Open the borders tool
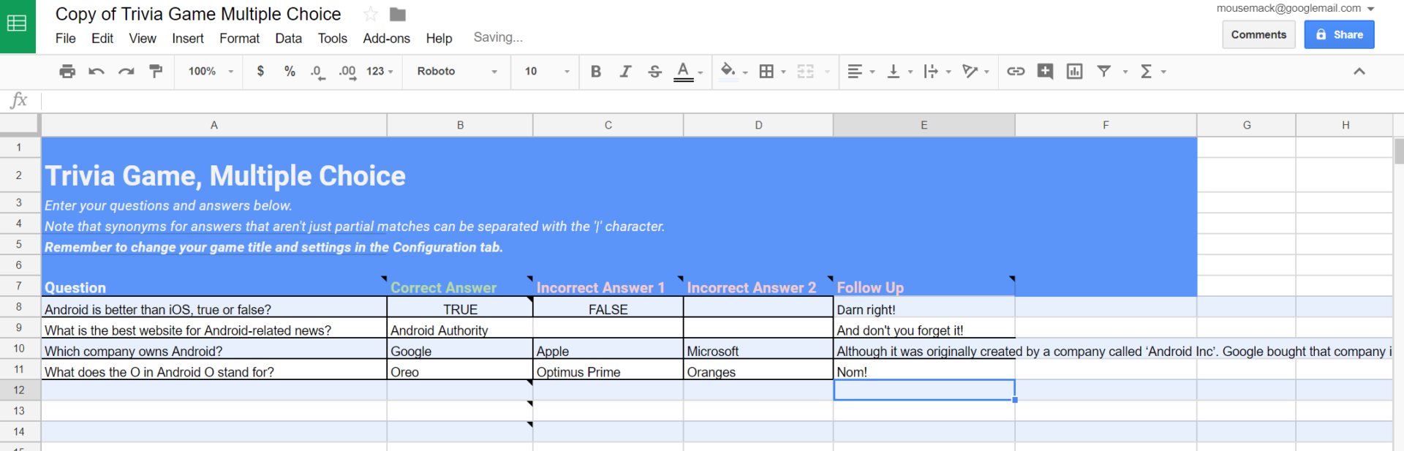1404x451 pixels. pos(766,71)
